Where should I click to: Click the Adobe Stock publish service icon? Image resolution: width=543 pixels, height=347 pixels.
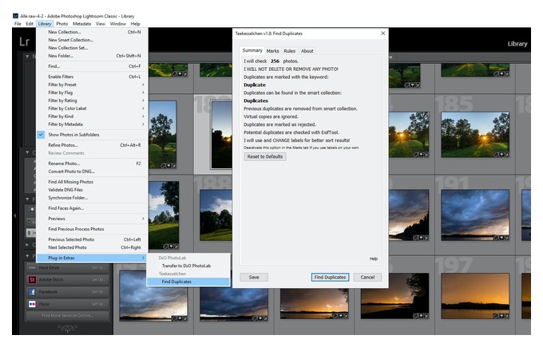pyautogui.click(x=32, y=279)
